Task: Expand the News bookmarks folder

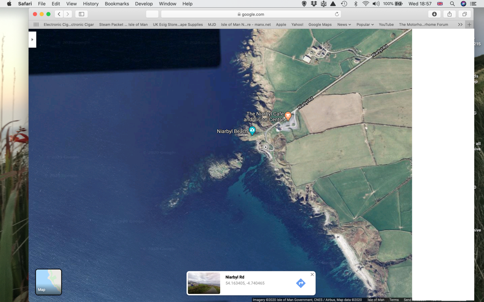Action: click(x=344, y=24)
